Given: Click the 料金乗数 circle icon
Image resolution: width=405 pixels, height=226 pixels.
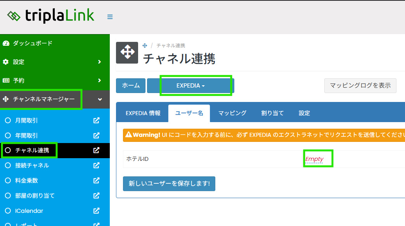Looking at the screenshot, I should [x=8, y=181].
